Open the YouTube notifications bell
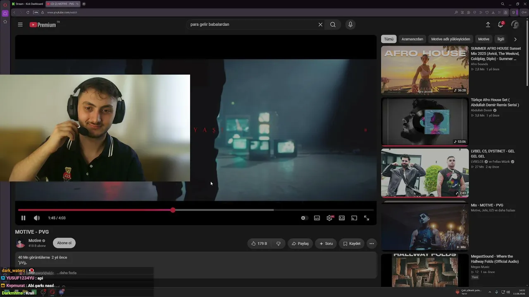The height and width of the screenshot is (297, 529). tap(500, 25)
